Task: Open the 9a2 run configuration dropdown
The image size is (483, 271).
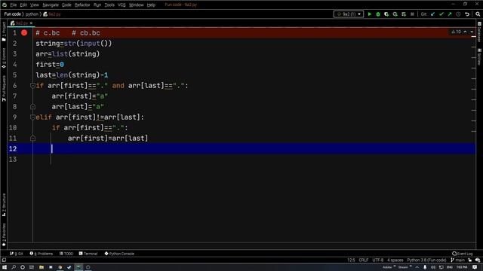Action: (x=349, y=14)
